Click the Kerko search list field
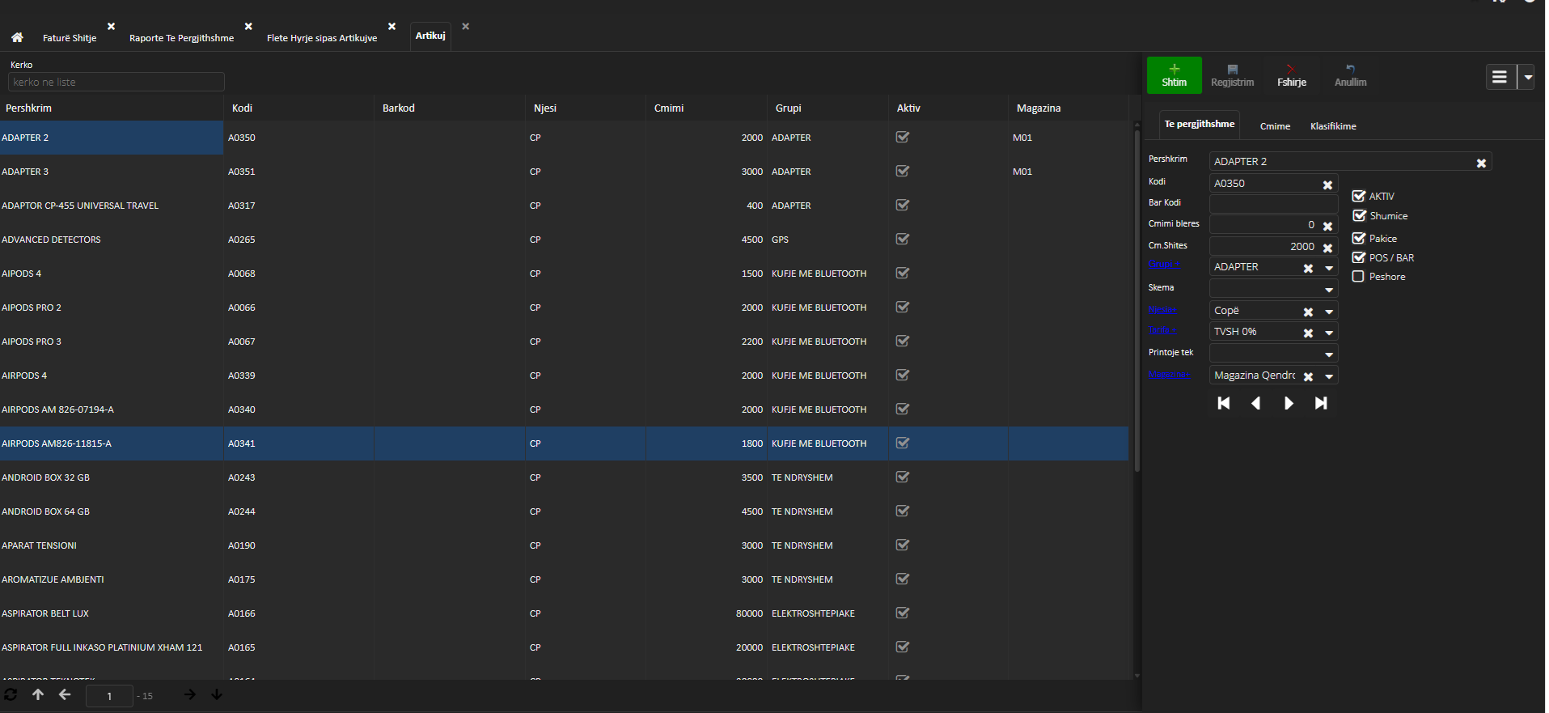 point(116,82)
